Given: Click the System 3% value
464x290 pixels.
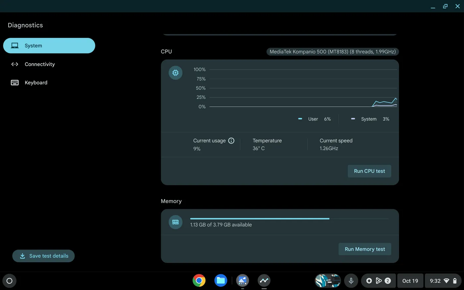Looking at the screenshot, I should click(386, 119).
